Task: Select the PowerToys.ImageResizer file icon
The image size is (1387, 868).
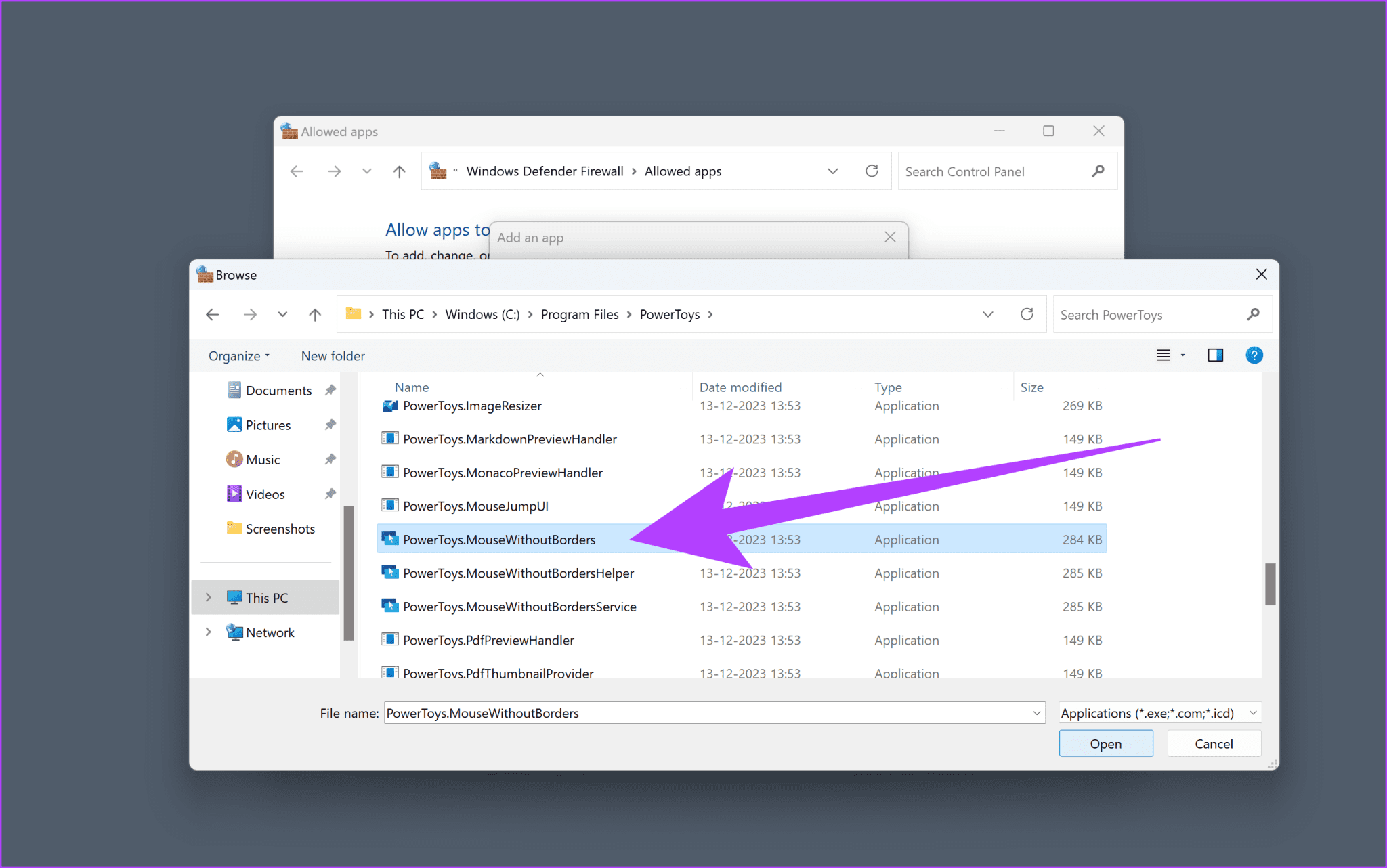Action: tap(390, 406)
